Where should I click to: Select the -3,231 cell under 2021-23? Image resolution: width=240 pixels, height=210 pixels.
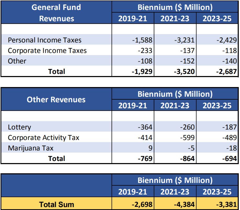[185, 40]
